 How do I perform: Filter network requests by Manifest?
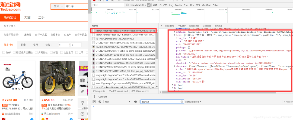pyautogui.click(x=206, y=5)
